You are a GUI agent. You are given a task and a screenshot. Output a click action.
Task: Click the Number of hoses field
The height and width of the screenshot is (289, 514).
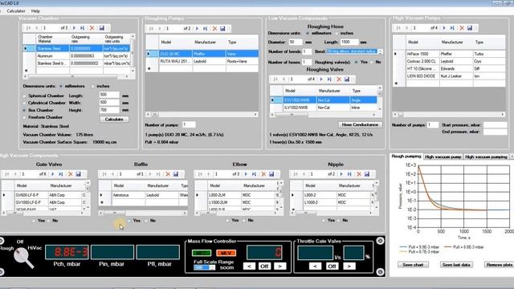(307, 62)
